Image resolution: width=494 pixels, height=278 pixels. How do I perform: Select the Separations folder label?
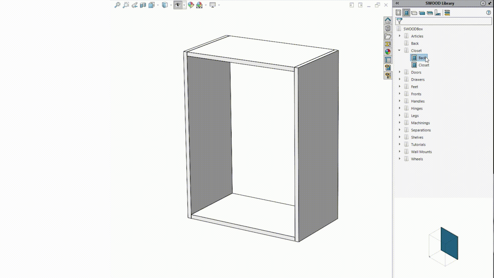[x=421, y=130]
